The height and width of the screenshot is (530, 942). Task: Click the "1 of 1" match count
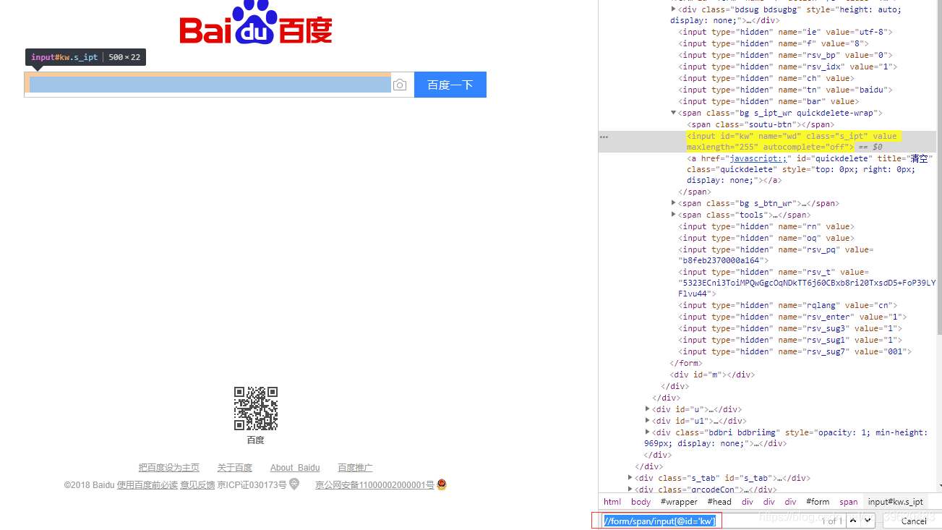click(x=831, y=521)
